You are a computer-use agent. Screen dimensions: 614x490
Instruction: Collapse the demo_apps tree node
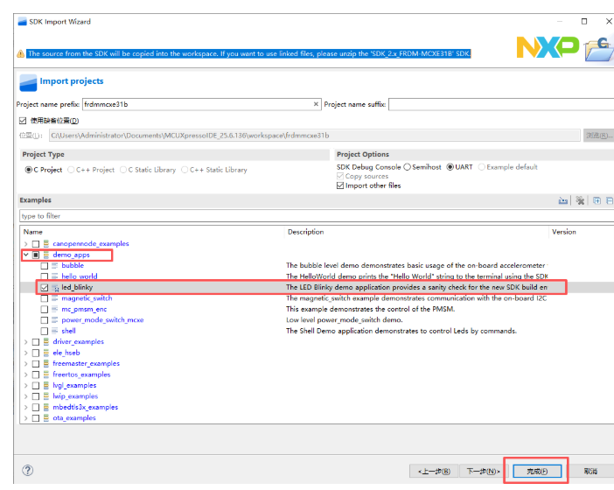pyautogui.click(x=26, y=255)
